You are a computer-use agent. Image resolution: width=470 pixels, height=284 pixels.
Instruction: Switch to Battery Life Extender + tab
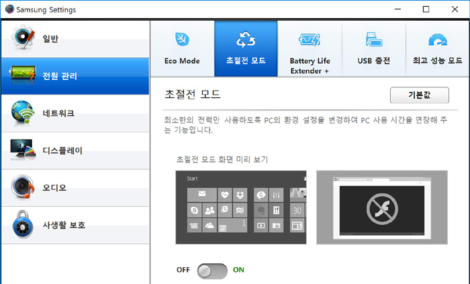(310, 48)
